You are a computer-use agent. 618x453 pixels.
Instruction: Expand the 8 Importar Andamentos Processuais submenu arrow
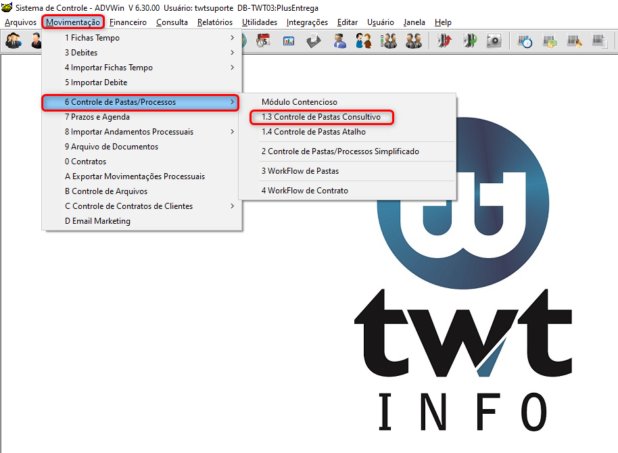pyautogui.click(x=232, y=132)
